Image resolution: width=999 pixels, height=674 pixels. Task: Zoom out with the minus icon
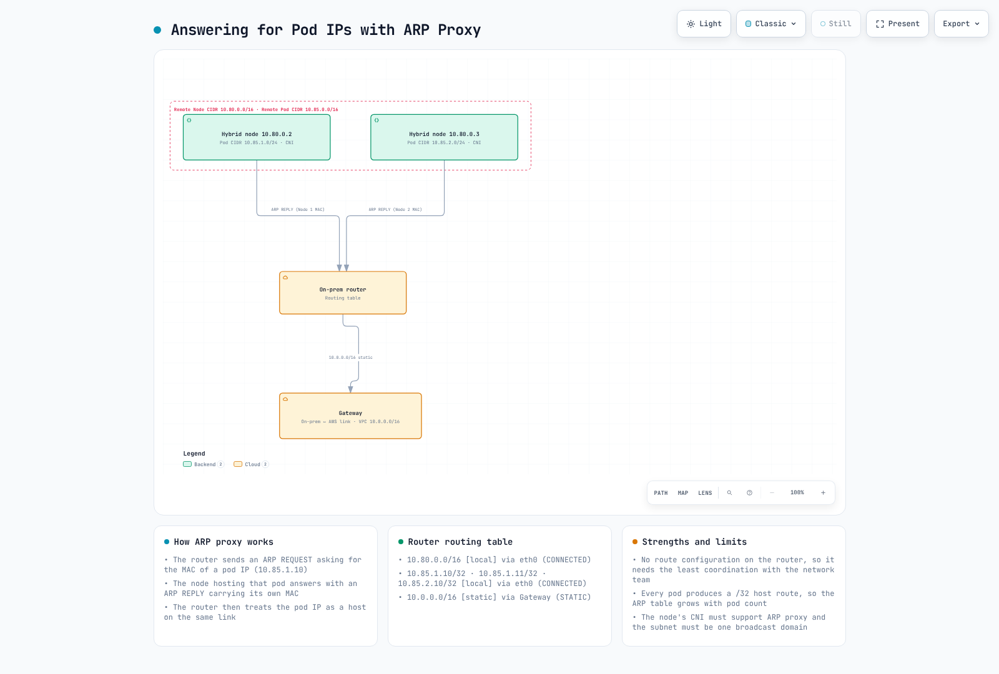[772, 493]
